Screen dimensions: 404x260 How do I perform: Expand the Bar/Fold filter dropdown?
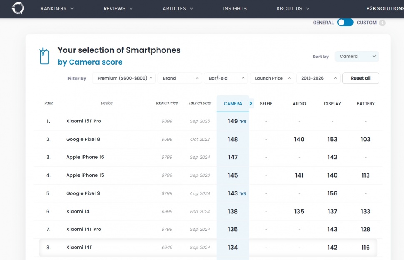point(226,78)
